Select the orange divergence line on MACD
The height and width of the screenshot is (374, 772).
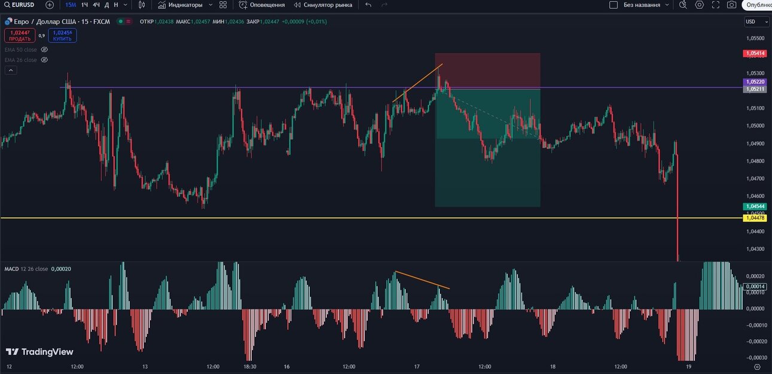tap(423, 281)
